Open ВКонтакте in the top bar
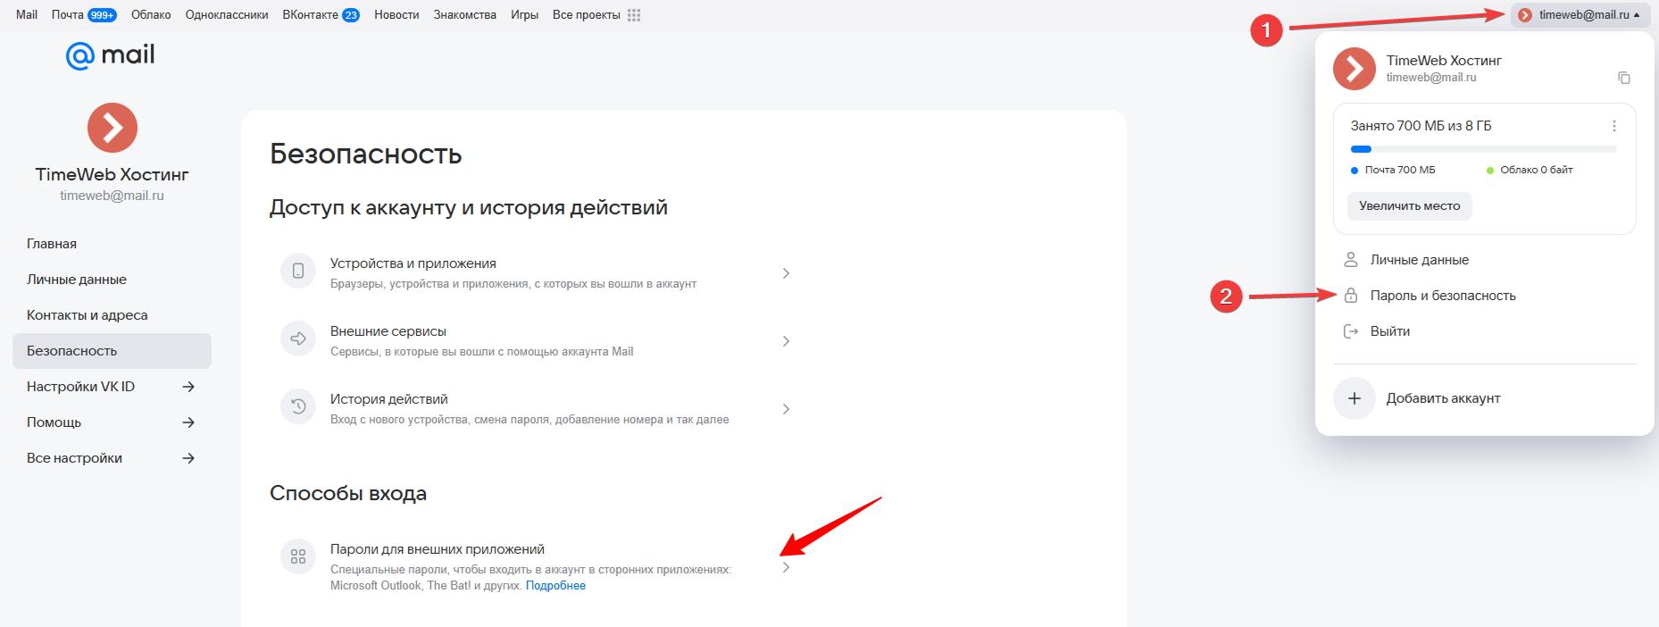Image resolution: width=1659 pixels, height=627 pixels. pyautogui.click(x=311, y=15)
